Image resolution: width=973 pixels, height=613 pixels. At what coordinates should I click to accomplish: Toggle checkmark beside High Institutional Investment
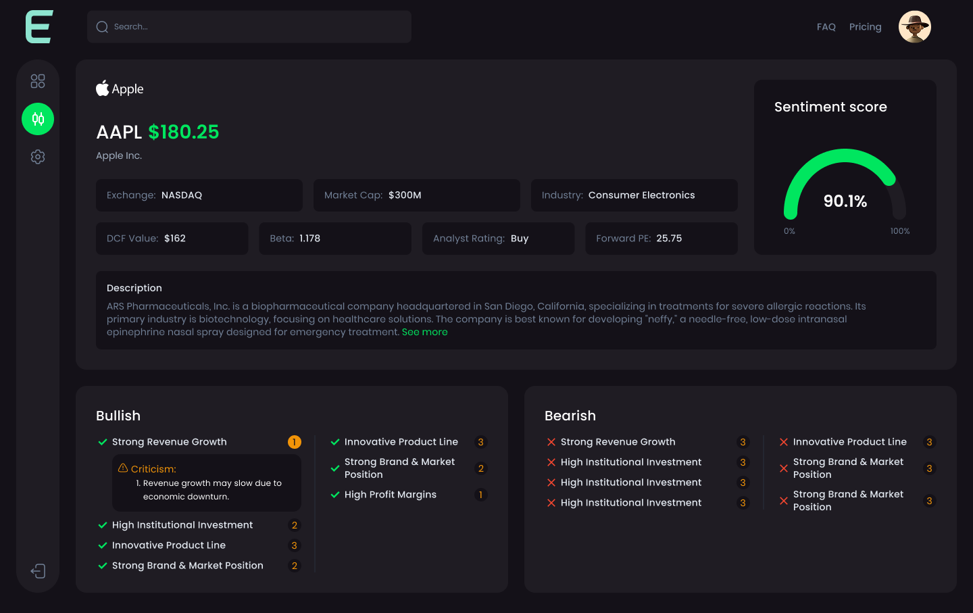tap(102, 524)
